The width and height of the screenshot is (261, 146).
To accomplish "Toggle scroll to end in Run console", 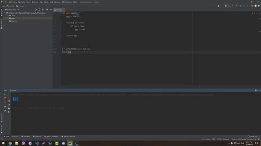I will click(x=9, y=105).
